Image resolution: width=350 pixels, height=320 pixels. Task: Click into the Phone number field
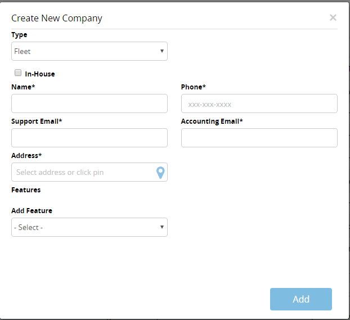[x=259, y=103]
